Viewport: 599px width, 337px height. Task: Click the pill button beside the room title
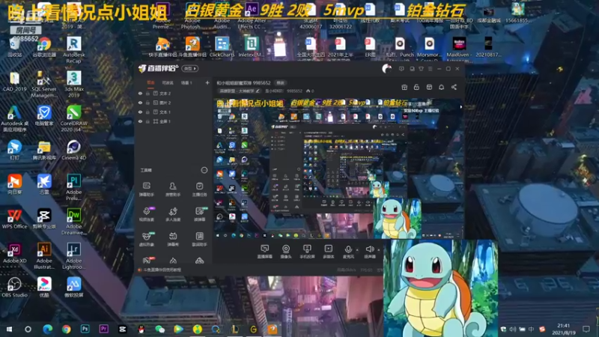[x=280, y=83]
